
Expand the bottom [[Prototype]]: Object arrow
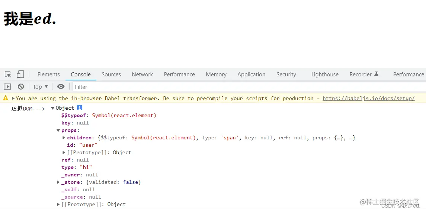[58, 205]
